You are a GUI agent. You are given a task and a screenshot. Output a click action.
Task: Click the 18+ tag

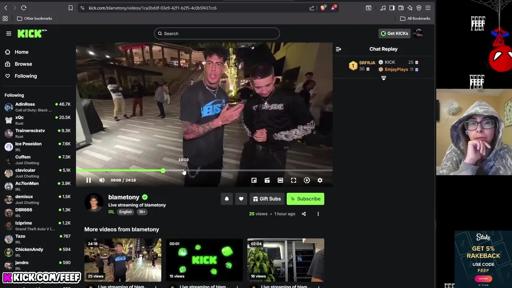tap(142, 212)
